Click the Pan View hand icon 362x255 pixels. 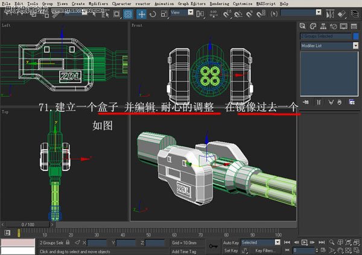pos(340,250)
